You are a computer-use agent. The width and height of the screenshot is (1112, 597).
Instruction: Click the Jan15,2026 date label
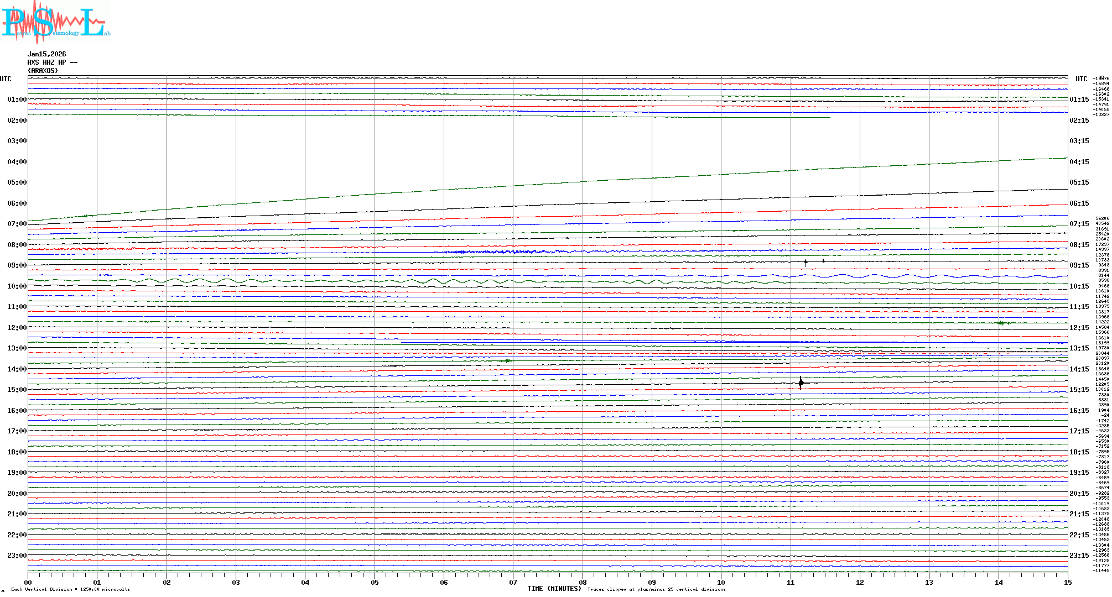click(47, 54)
